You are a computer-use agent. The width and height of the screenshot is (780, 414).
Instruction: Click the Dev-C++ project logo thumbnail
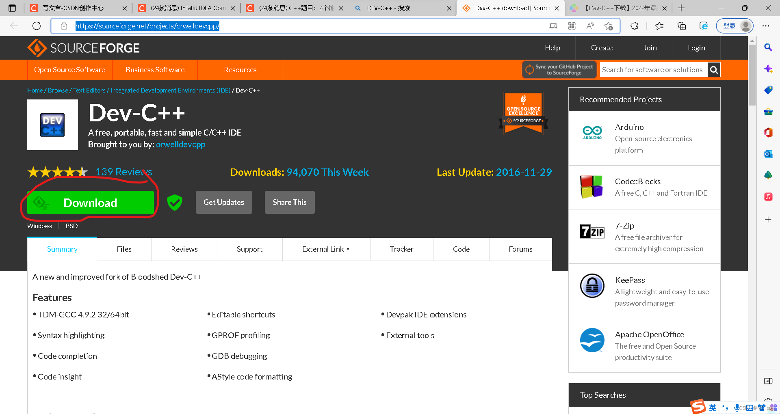click(x=52, y=125)
